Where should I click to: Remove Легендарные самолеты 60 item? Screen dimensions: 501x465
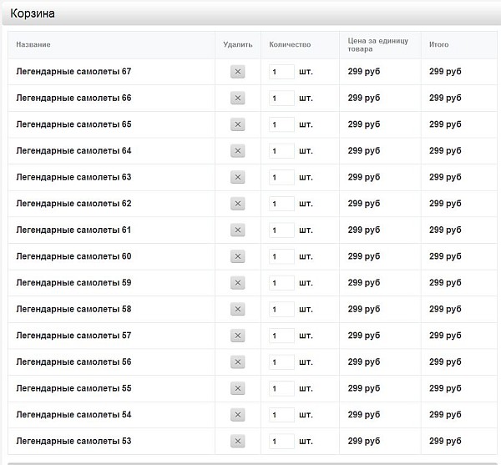237,256
